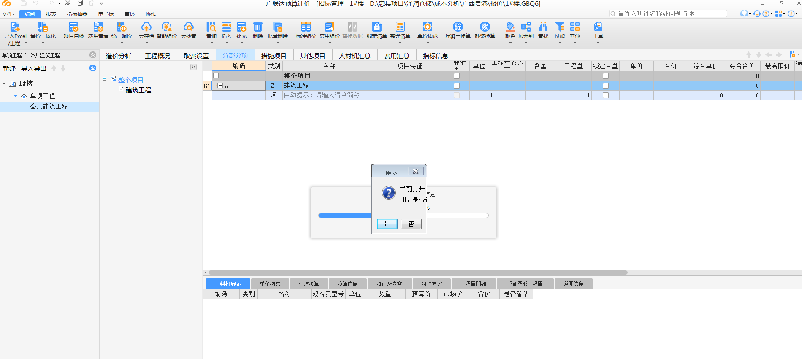Toggle 锁定含量 checkbox in 整个项目 row
The image size is (802, 359).
(606, 76)
